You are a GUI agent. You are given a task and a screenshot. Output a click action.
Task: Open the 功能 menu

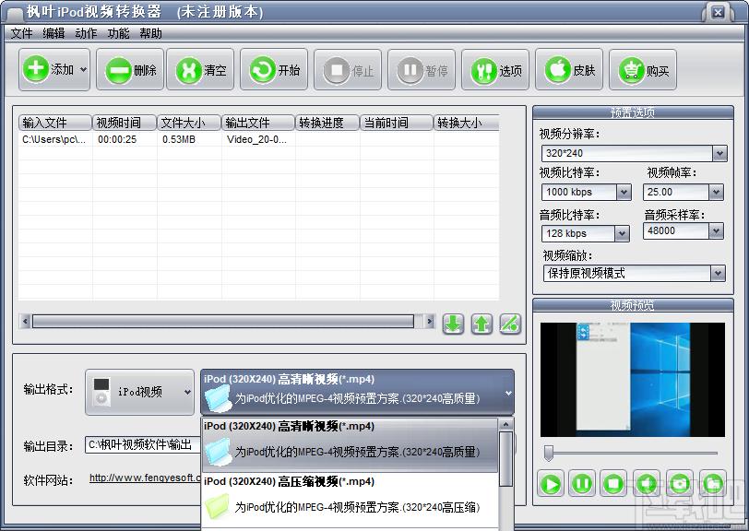118,33
